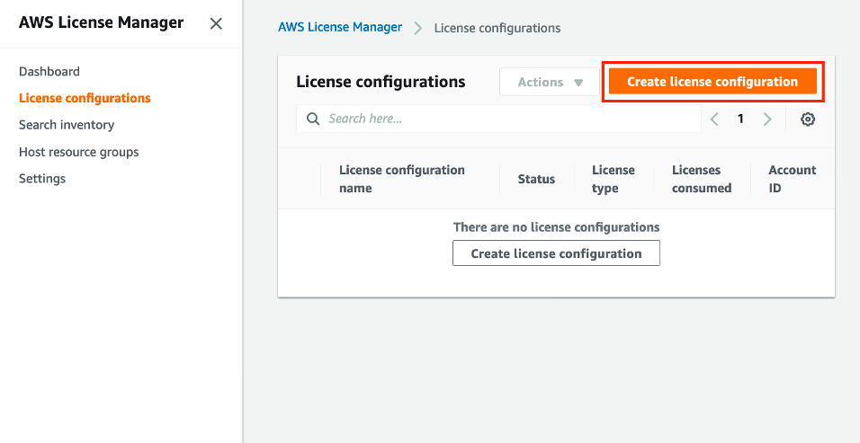Screen dimensions: 860x443
Task: Go to next page arrow
Action: 767,119
